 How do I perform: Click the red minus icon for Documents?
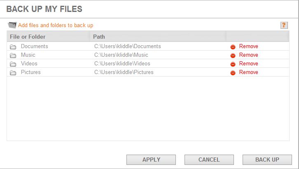click(233, 47)
